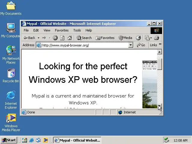This screenshot has height=144, width=192.
Task: Click the scrollbar up arrow
Action: 159,52
